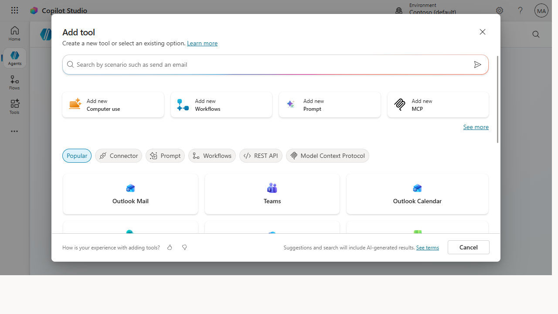Choose the Teams card label
Image resolution: width=558 pixels, height=314 pixels.
[x=272, y=201]
